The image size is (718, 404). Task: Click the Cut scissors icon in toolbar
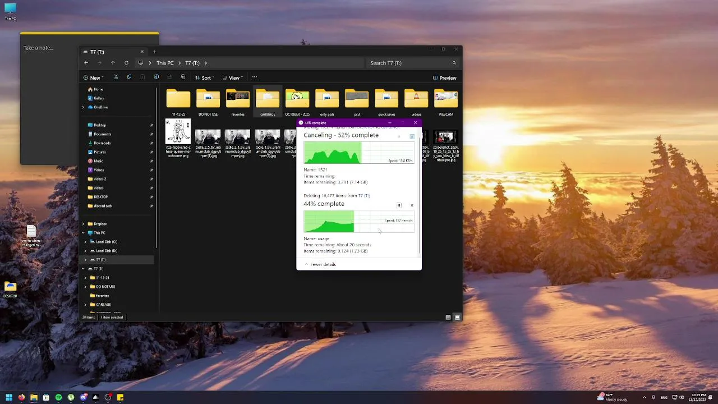coord(116,77)
